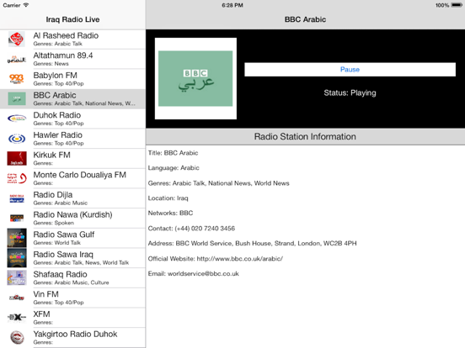Choose Babylon FM station title

tap(55, 76)
